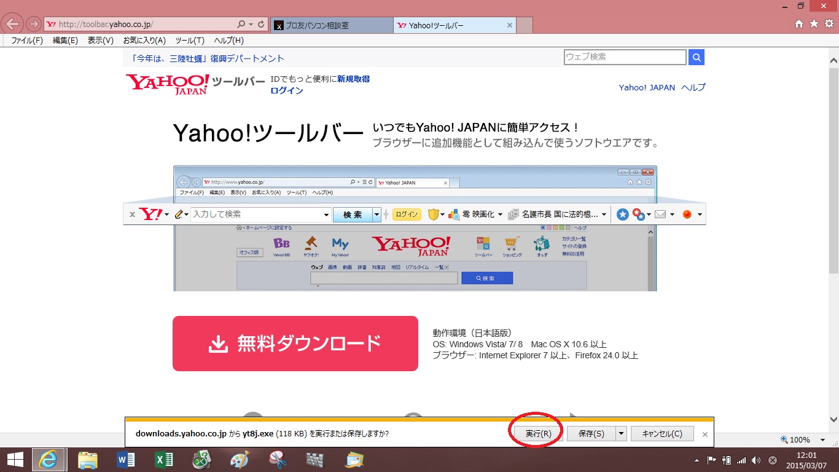The width and height of the screenshot is (839, 472).
Task: Click the new tab button
Action: point(525,25)
